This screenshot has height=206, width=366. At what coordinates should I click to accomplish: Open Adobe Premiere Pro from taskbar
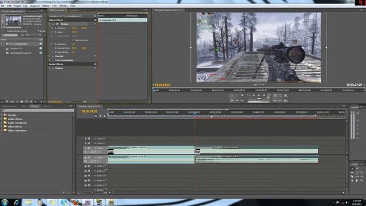87,202
